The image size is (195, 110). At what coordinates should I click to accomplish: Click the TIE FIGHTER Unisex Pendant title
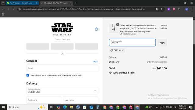tap(138, 28)
